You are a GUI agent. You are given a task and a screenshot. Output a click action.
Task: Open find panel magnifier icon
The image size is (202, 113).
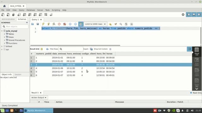121,24
